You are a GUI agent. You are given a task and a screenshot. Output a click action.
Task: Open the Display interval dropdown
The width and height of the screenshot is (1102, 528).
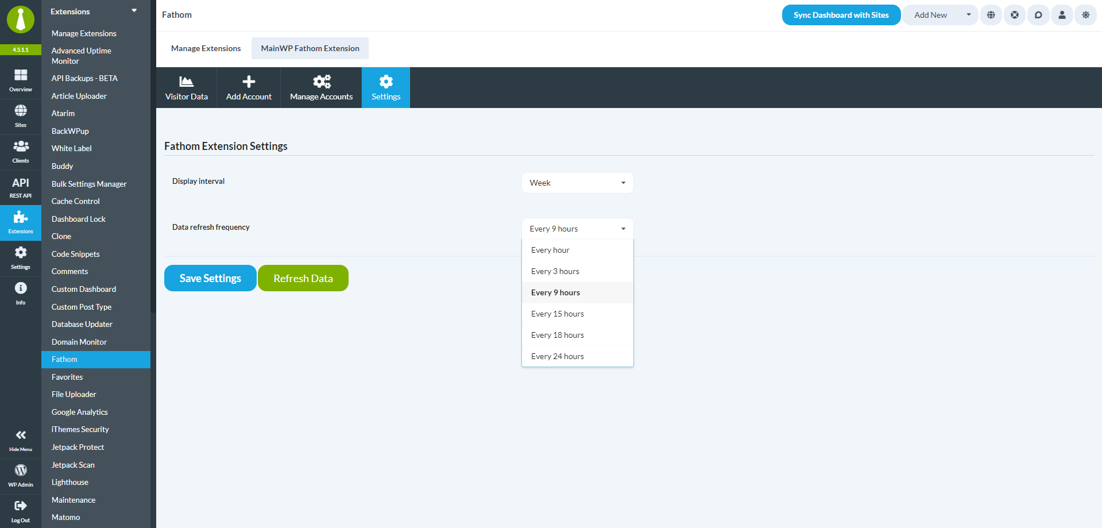pyautogui.click(x=578, y=183)
